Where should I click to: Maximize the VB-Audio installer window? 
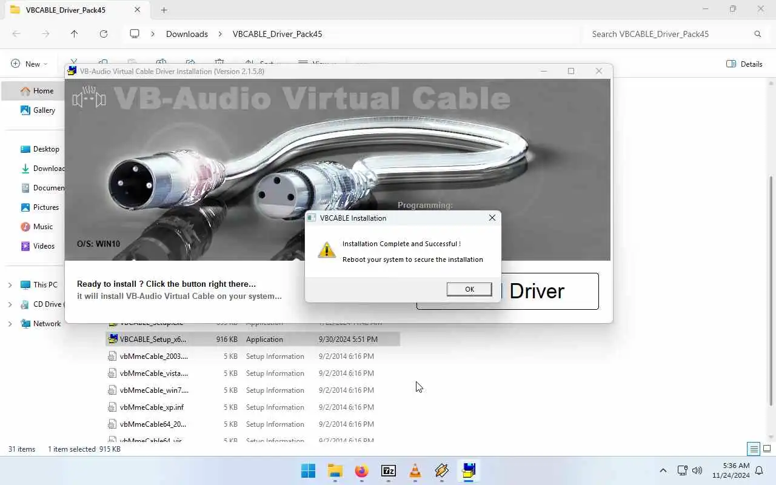570,71
